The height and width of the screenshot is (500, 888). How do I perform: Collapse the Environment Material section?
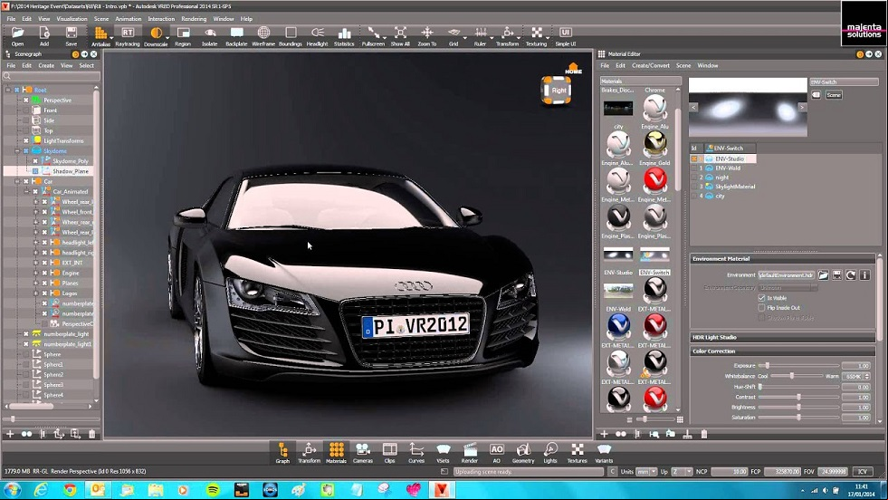pos(783,258)
